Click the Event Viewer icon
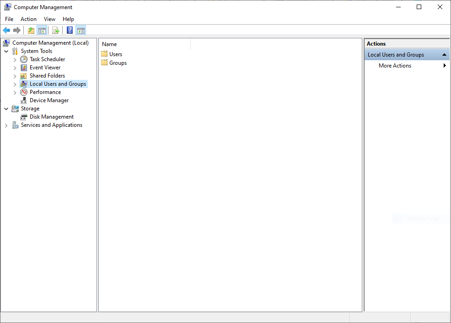The height and width of the screenshot is (323, 451). (x=24, y=68)
